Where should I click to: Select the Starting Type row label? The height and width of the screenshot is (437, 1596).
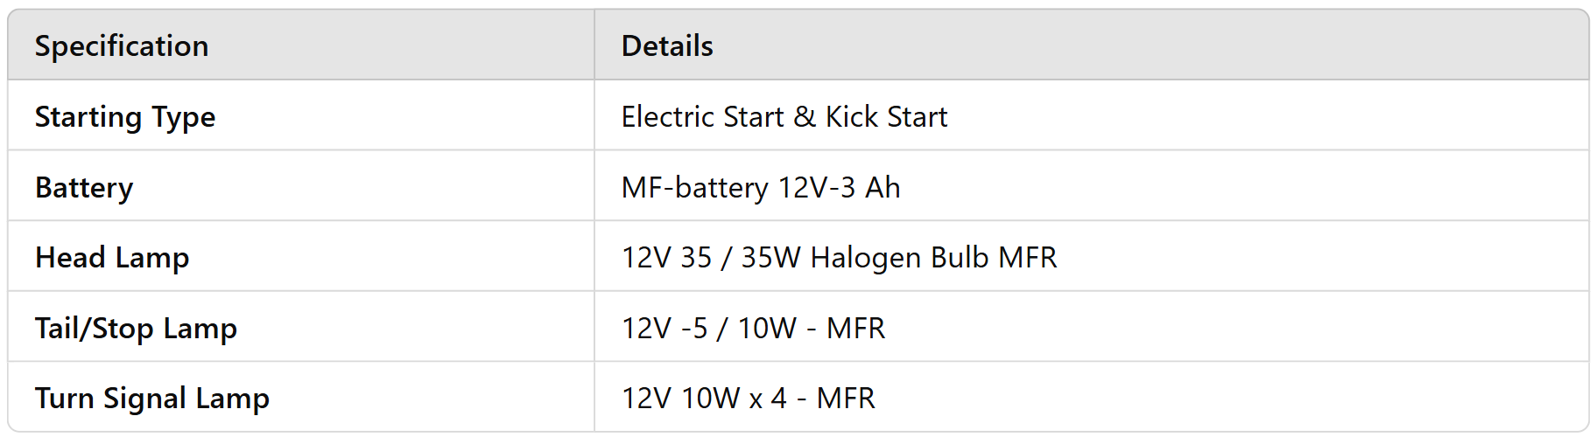click(125, 117)
